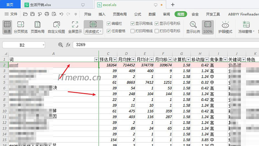Open the 开发工具 ribbon tab
This screenshot has height=146, width=259.
click(213, 14)
